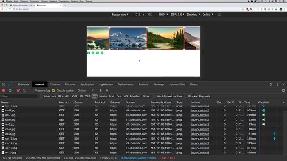The width and height of the screenshot is (287, 161).
Task: Switch to the Elements tab
Action: click(23, 85)
